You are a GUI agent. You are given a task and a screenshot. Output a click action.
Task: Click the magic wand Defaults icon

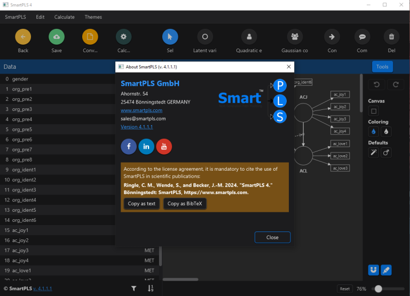point(374,153)
